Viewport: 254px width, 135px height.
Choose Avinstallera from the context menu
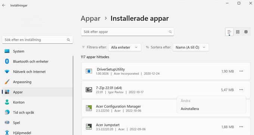(x=190, y=109)
